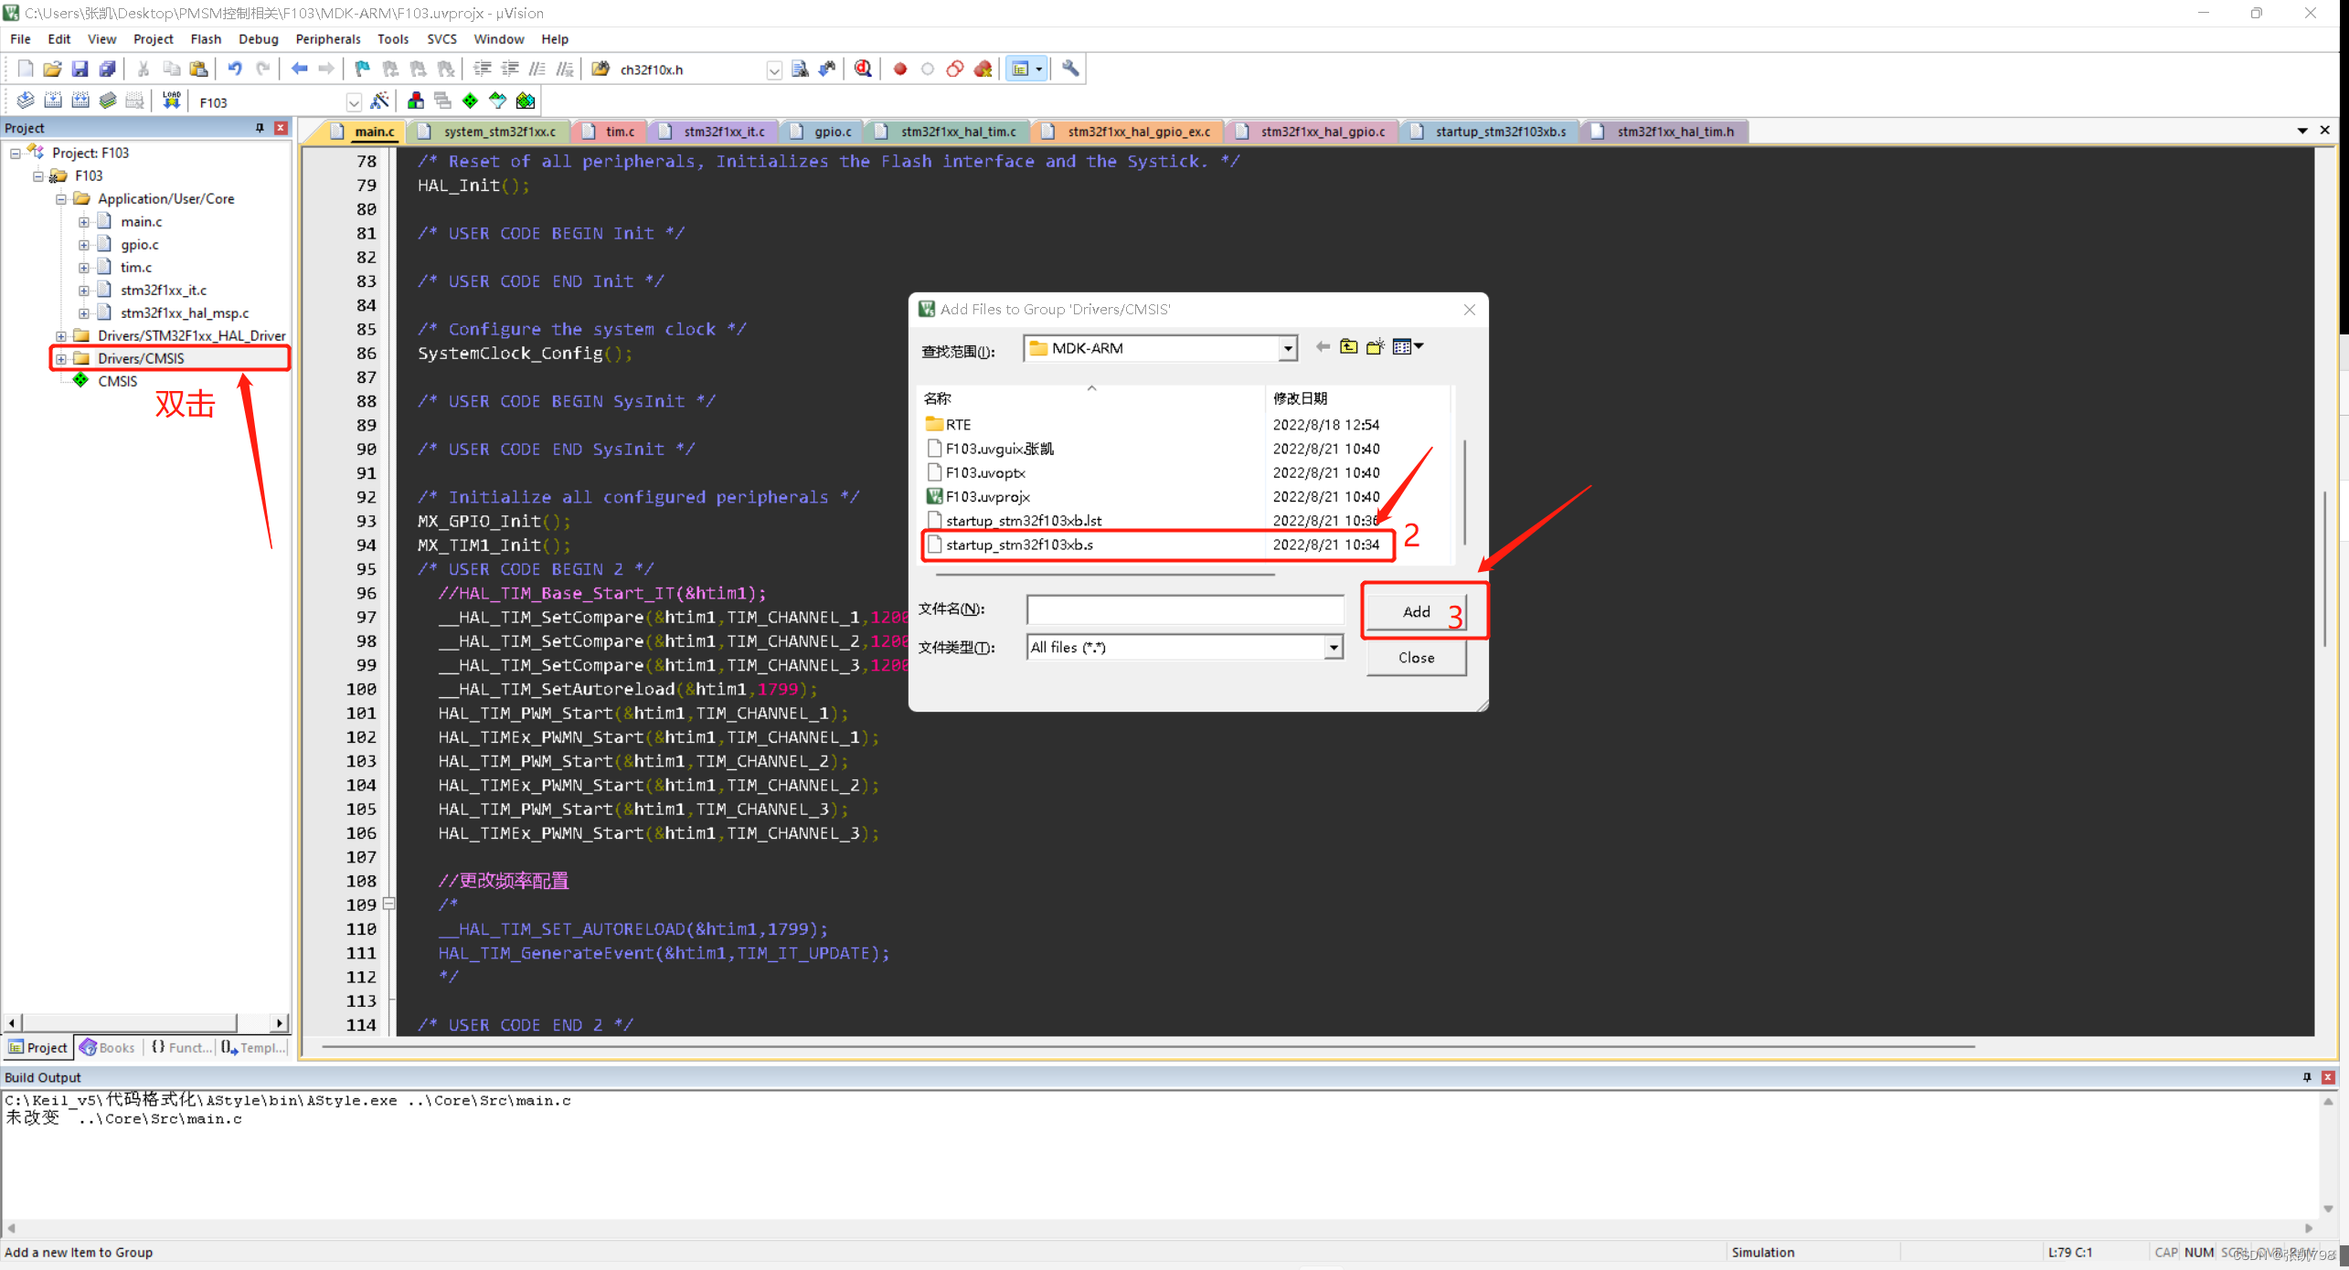
Task: Save the current file
Action: 80,69
